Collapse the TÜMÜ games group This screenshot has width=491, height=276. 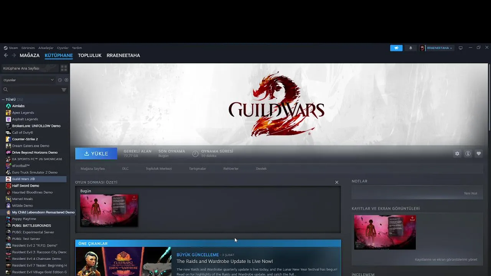3,100
